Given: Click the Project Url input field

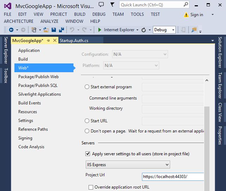Looking at the screenshot, I should 173,177.
